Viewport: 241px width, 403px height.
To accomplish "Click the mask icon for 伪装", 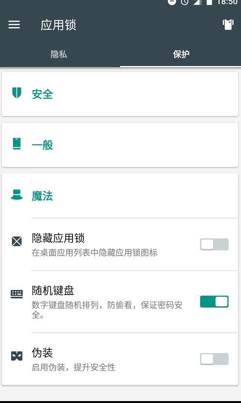I will [16, 356].
